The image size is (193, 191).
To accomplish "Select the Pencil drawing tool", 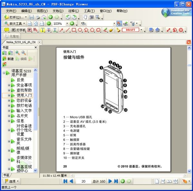I will point(105,30).
